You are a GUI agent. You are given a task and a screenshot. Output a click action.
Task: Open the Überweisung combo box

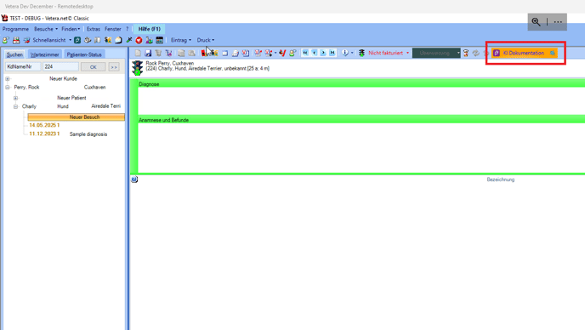pos(436,53)
